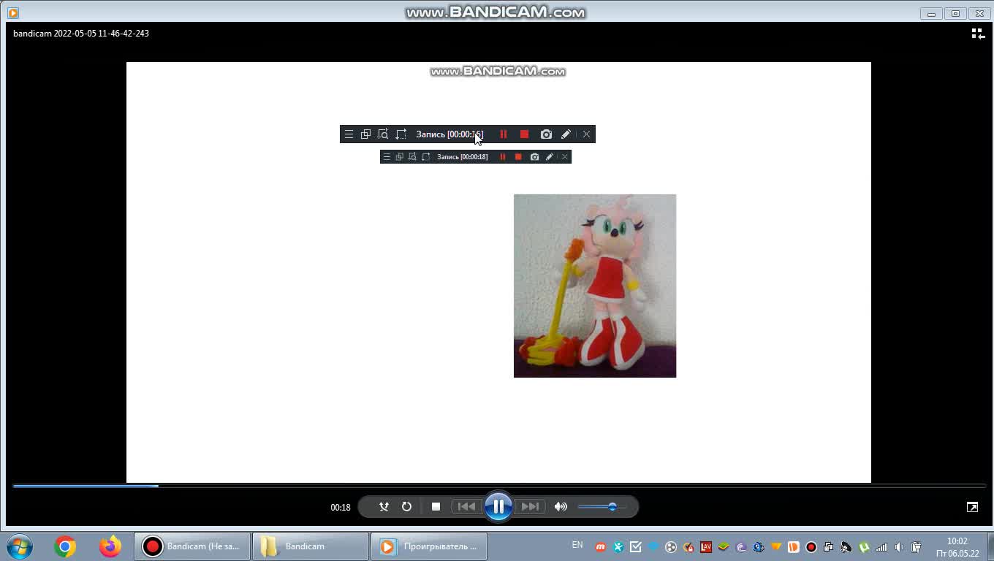This screenshot has width=994, height=561.
Task: Launch Google Chrome from the taskbar
Action: pos(65,546)
